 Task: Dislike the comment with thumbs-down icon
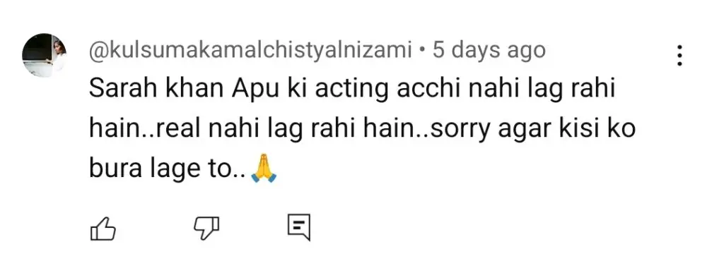206,228
